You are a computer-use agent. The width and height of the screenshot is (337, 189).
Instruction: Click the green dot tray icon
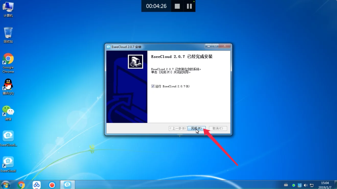click(x=294, y=185)
